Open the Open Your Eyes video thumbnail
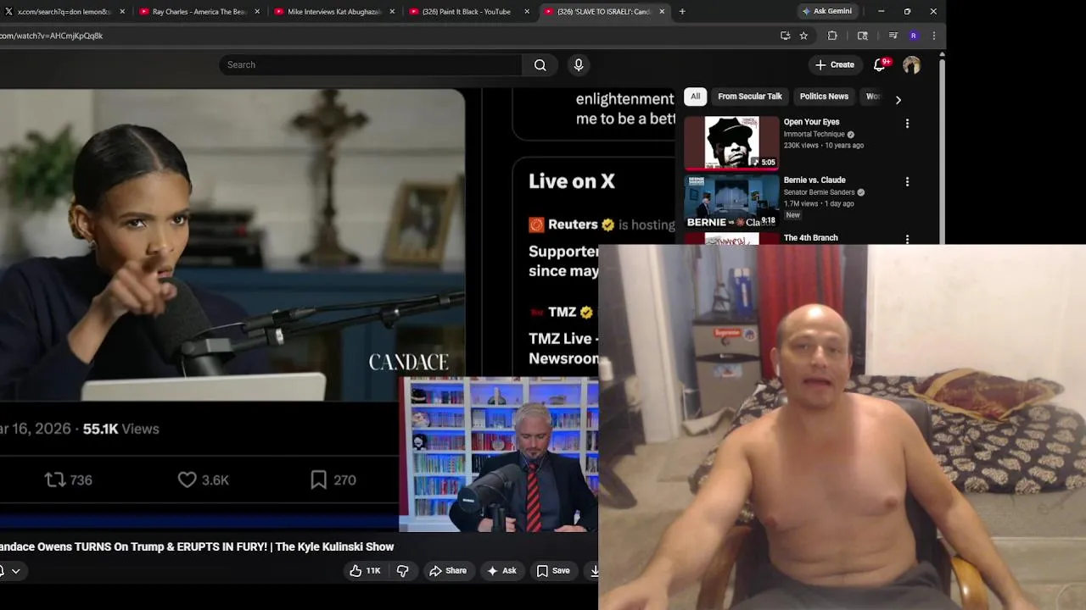 tap(731, 142)
